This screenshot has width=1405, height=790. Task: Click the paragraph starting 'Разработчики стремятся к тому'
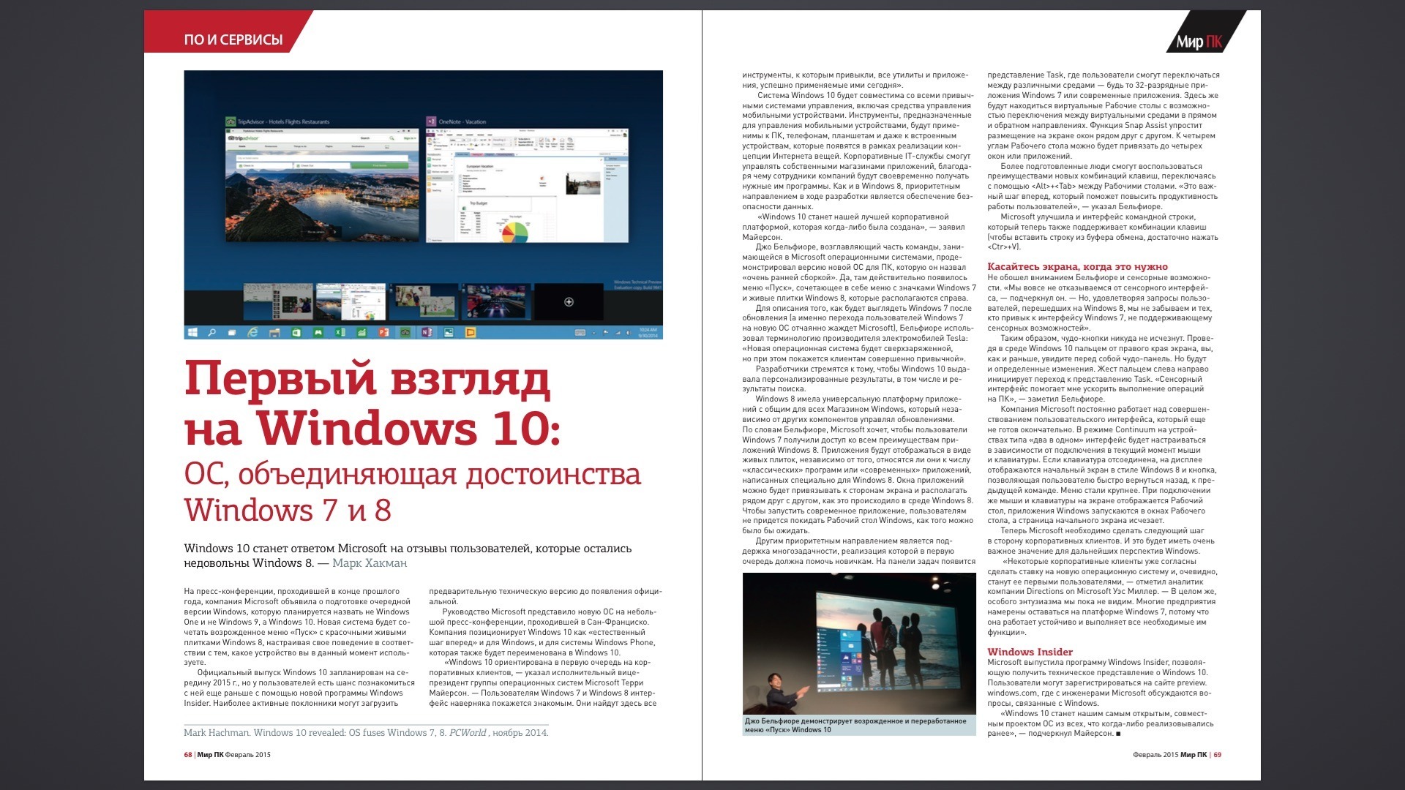(858, 379)
